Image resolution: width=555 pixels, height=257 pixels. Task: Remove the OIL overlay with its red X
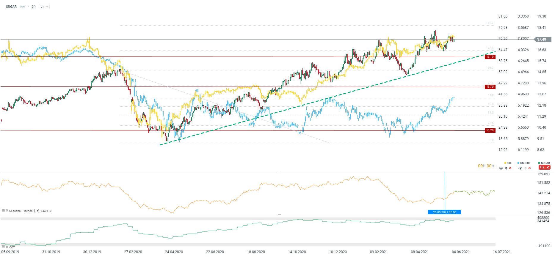[x=510, y=168]
